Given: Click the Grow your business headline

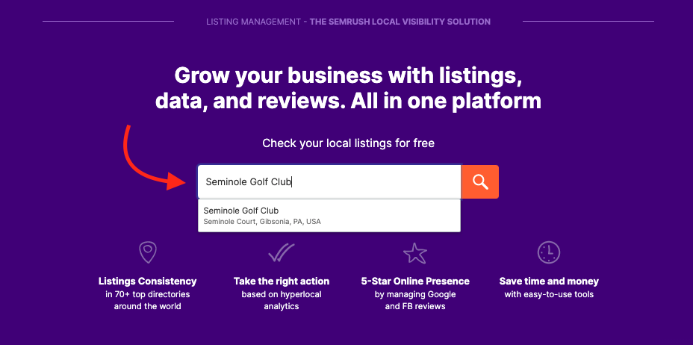Looking at the screenshot, I should click(348, 88).
